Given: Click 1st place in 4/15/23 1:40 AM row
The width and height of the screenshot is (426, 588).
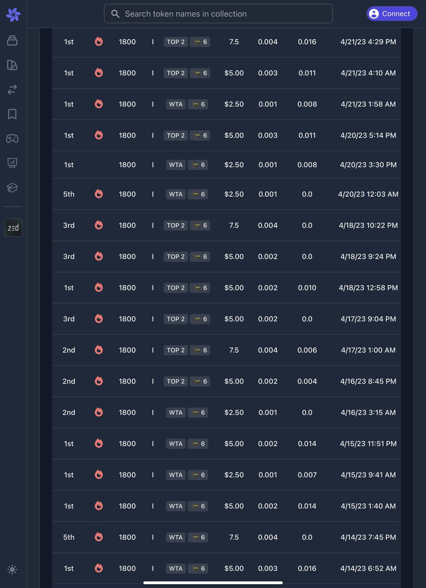Looking at the screenshot, I should pos(69,506).
